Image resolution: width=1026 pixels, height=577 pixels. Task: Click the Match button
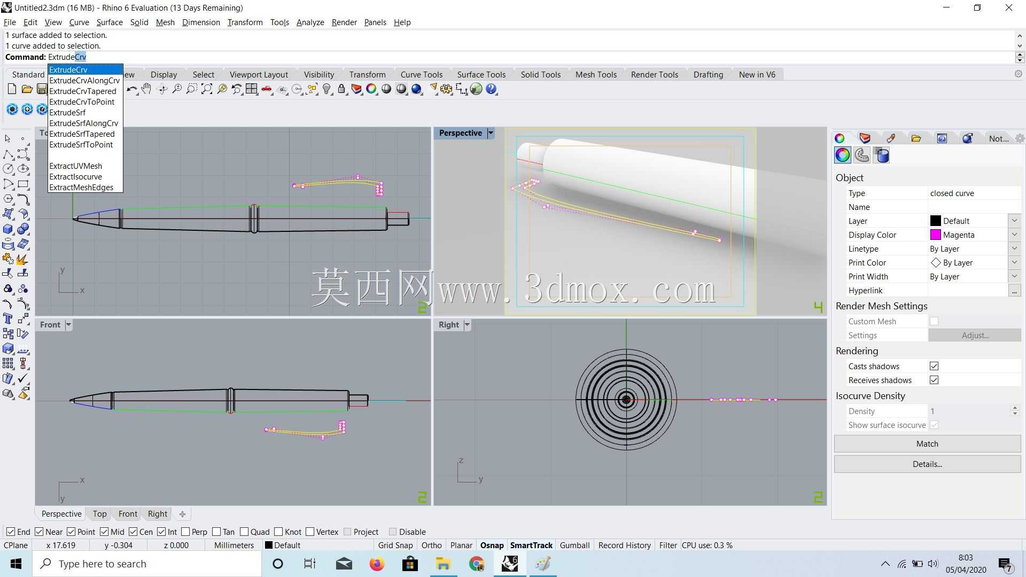click(x=927, y=443)
